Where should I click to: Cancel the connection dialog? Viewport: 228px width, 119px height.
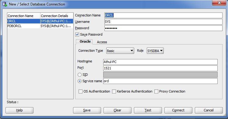(209, 110)
